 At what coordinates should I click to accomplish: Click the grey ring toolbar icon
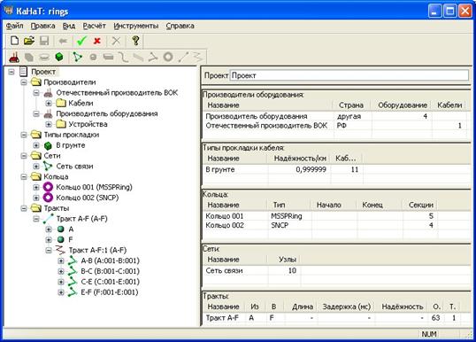(x=168, y=57)
